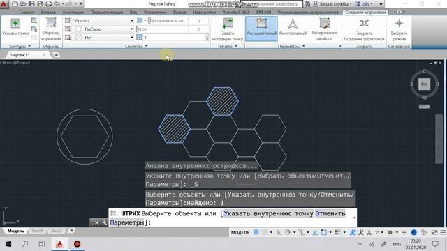Screen dimensions: 447x251
Task: Click the workspace switching gear icon
Action: [x=390, y=232]
